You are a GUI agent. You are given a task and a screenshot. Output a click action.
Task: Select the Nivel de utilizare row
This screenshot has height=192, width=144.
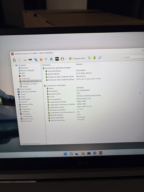(64, 115)
